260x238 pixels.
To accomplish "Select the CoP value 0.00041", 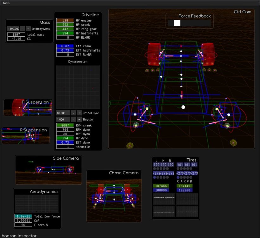I will pos(23,221).
